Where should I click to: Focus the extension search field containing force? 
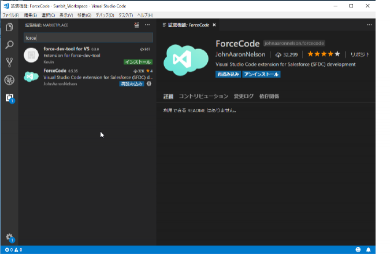coord(88,38)
